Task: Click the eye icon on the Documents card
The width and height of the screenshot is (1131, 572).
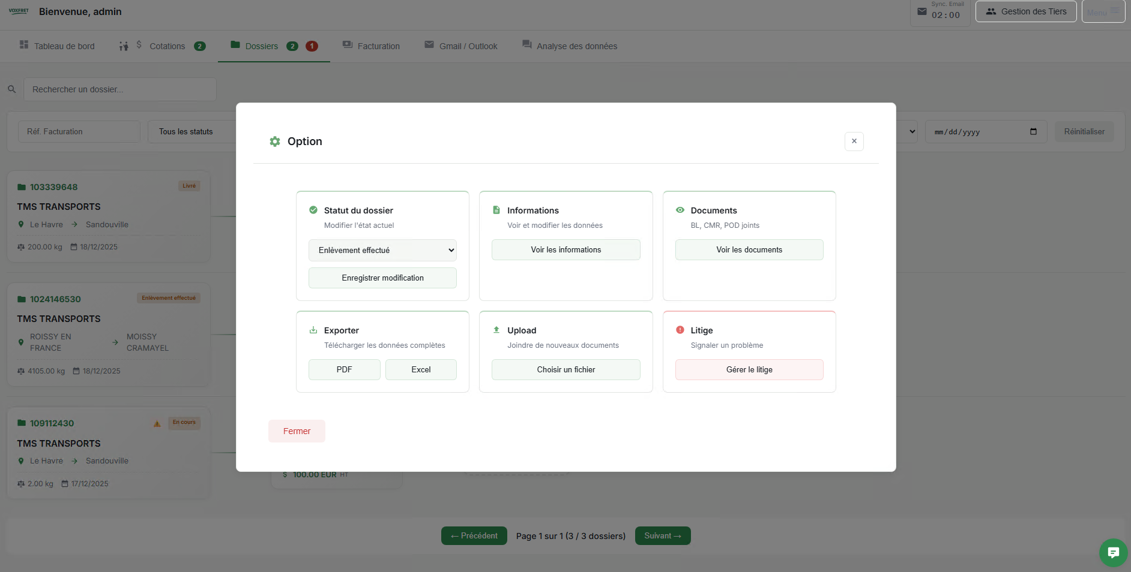Action: (680, 210)
